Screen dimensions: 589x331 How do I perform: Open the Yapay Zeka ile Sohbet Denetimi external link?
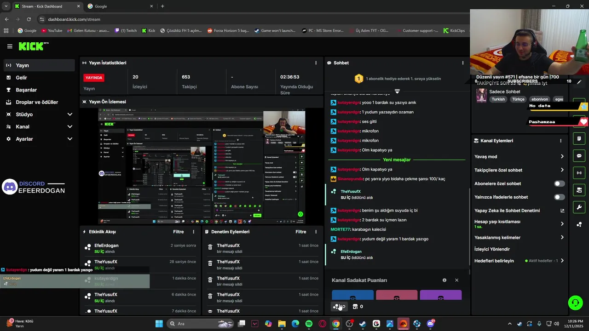[x=562, y=211]
